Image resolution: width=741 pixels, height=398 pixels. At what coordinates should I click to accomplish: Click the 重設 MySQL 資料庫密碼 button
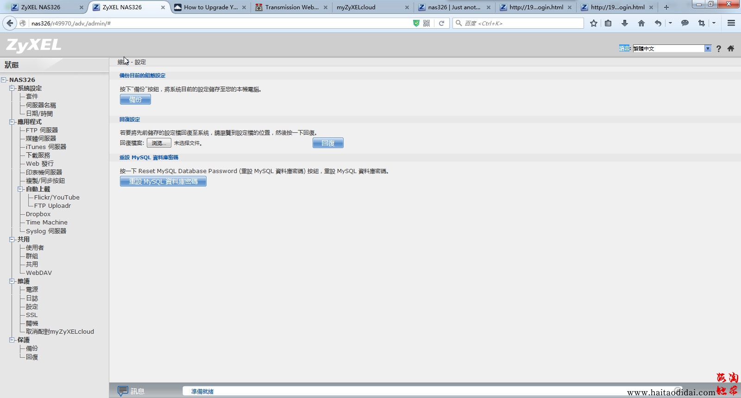163,181
